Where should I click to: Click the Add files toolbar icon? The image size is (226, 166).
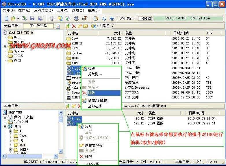tap(96, 18)
